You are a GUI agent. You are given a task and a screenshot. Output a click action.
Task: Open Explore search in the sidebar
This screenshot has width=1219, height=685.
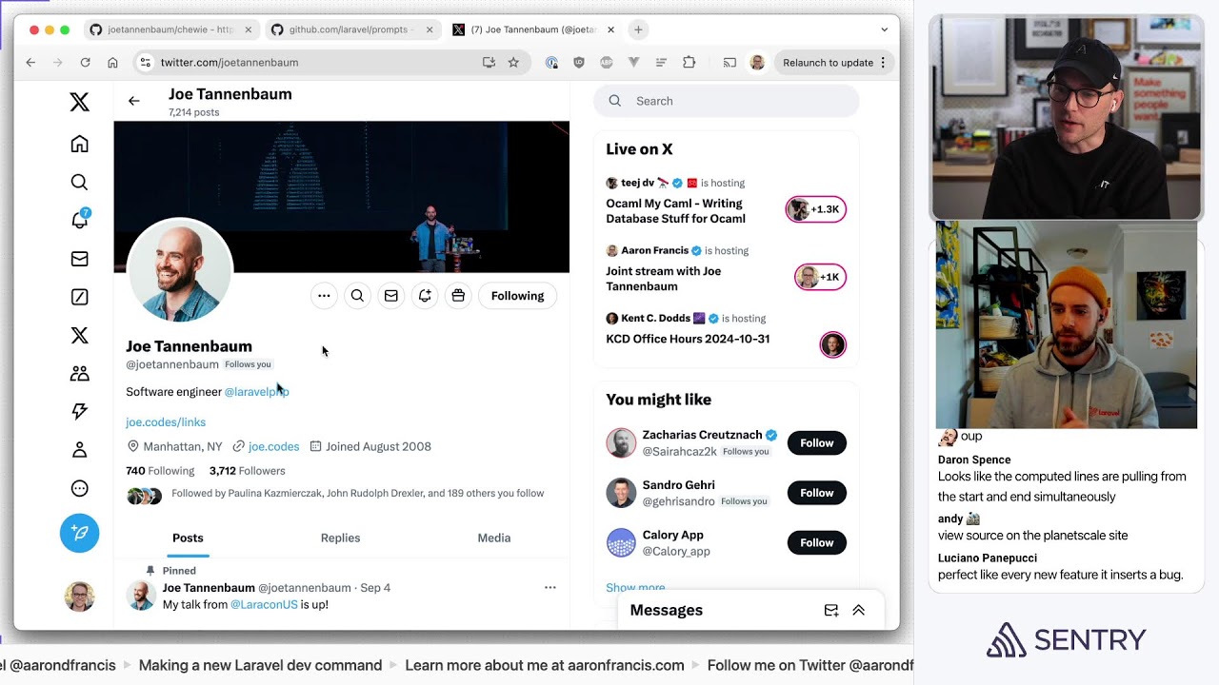tap(80, 182)
